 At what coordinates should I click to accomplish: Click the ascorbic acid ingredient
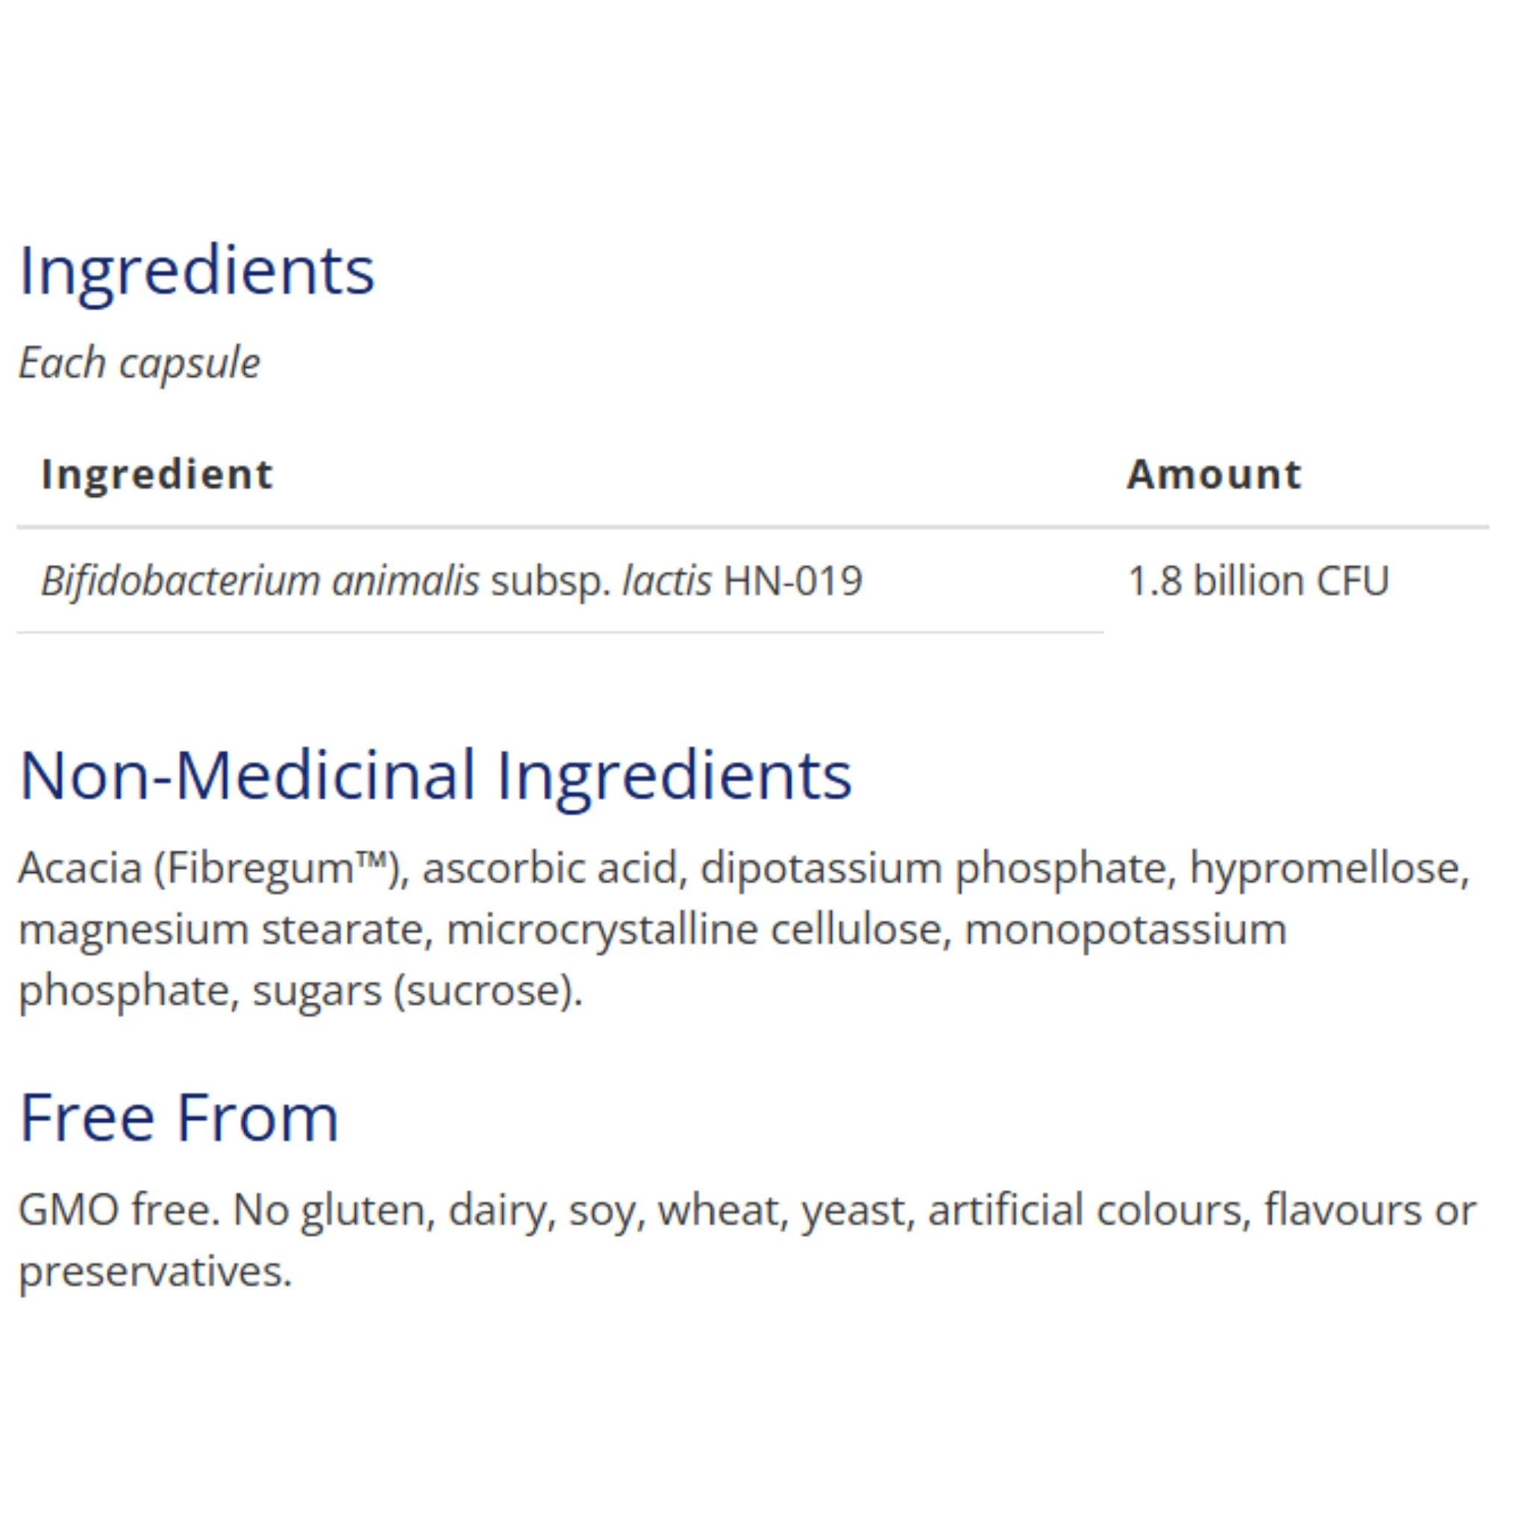(x=551, y=868)
